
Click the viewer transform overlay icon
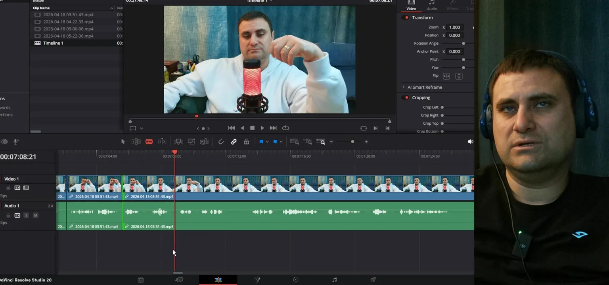tap(133, 128)
